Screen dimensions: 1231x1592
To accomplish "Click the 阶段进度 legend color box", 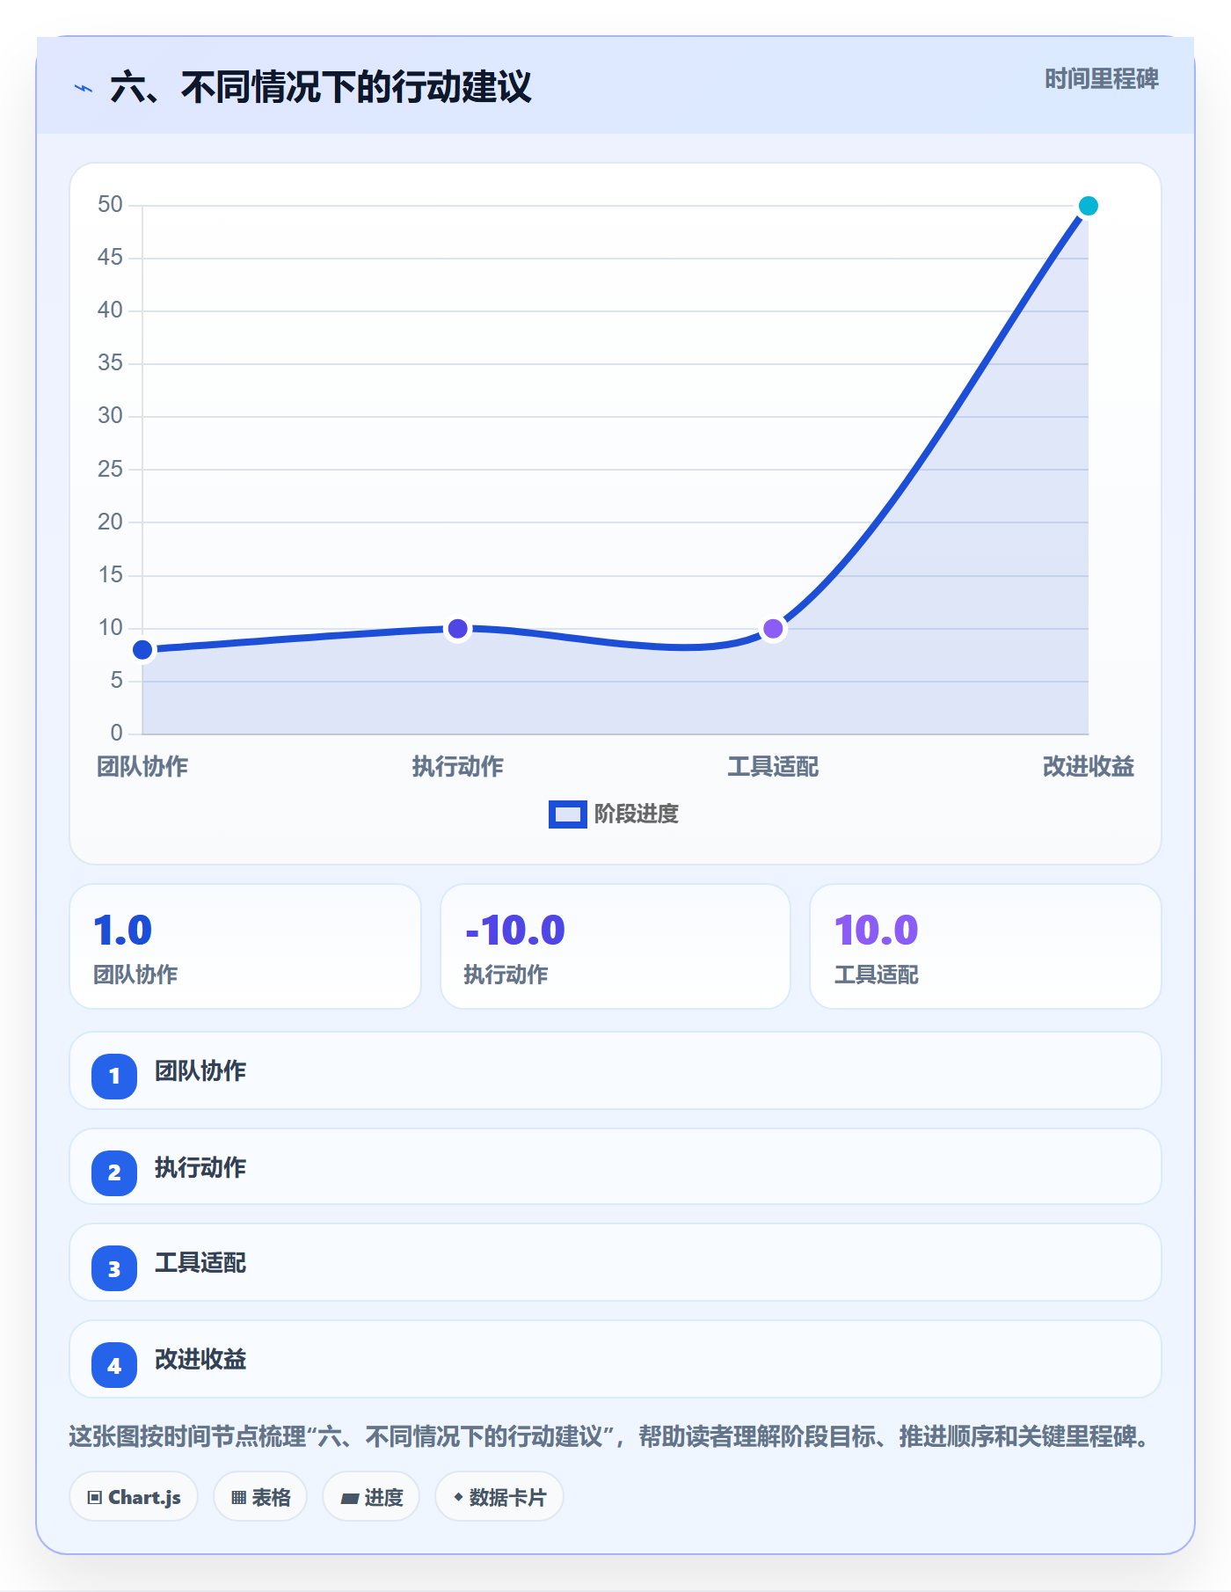I will [x=568, y=814].
